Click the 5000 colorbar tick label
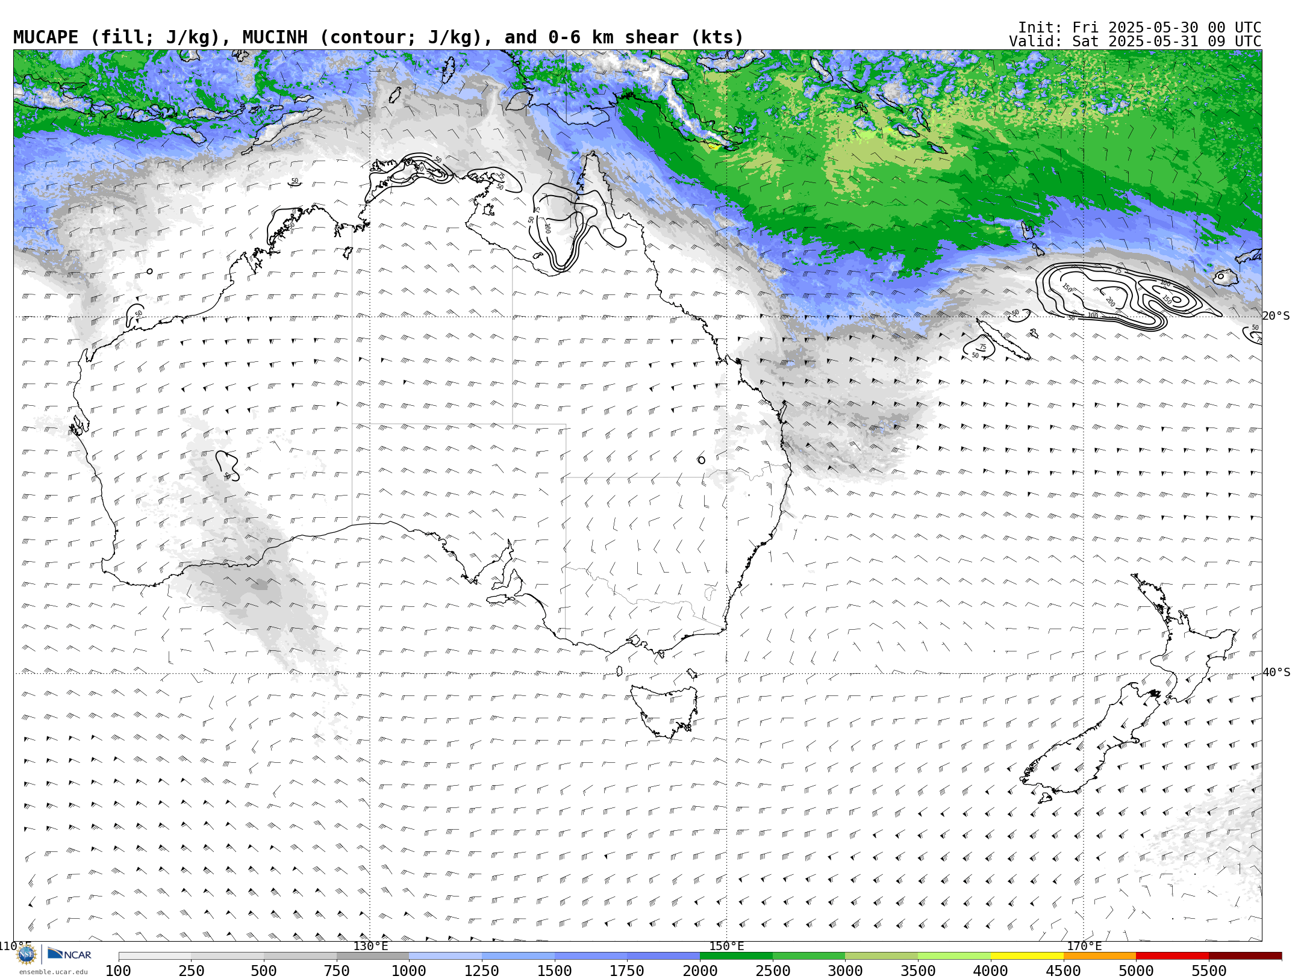The height and width of the screenshot is (979, 1301). coord(1136,971)
